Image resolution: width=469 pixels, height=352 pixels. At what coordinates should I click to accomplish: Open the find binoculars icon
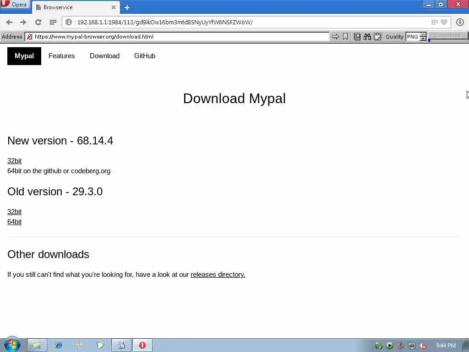tap(367, 37)
